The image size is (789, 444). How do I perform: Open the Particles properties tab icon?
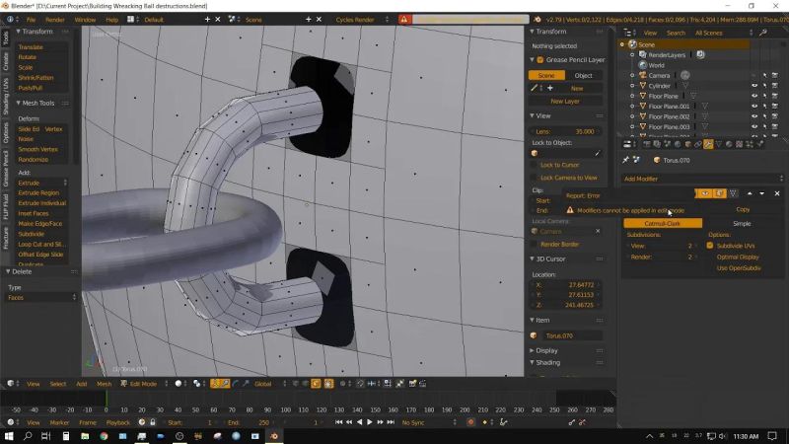point(750,144)
